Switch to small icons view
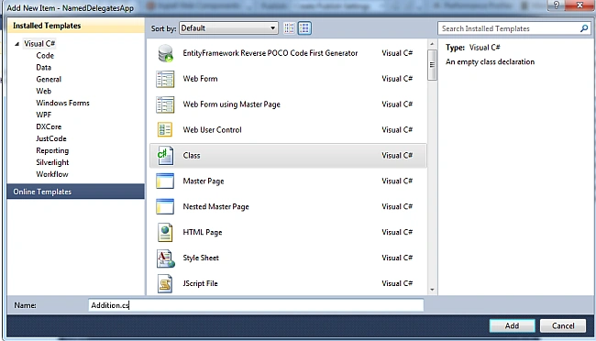The height and width of the screenshot is (341, 596). [x=289, y=28]
